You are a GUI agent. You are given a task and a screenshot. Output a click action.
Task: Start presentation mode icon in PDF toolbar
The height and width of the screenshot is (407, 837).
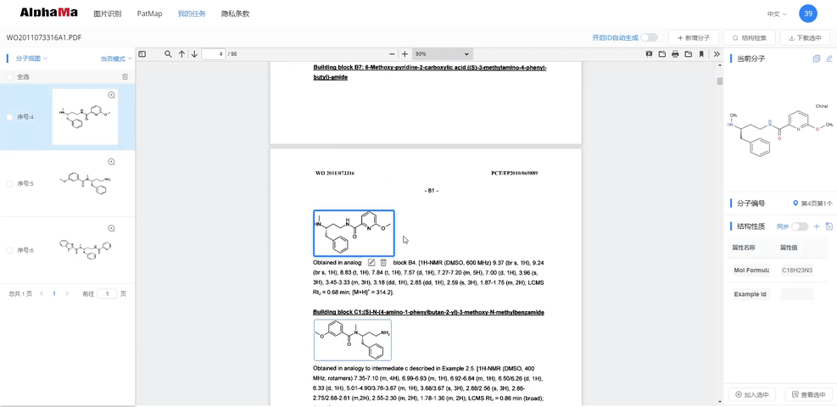coord(649,54)
